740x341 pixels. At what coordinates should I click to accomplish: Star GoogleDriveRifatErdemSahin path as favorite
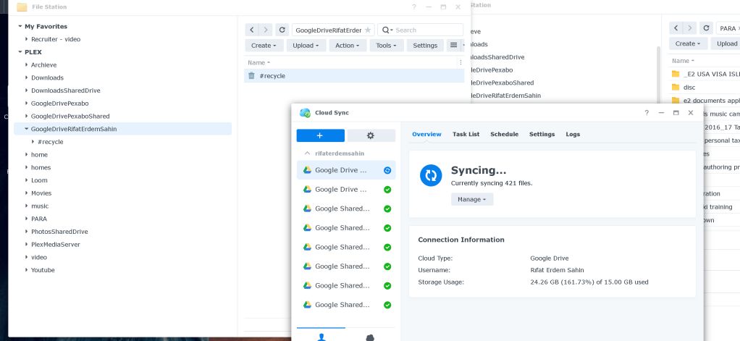[368, 30]
